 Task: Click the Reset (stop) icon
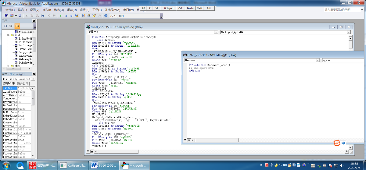[x=72, y=16]
